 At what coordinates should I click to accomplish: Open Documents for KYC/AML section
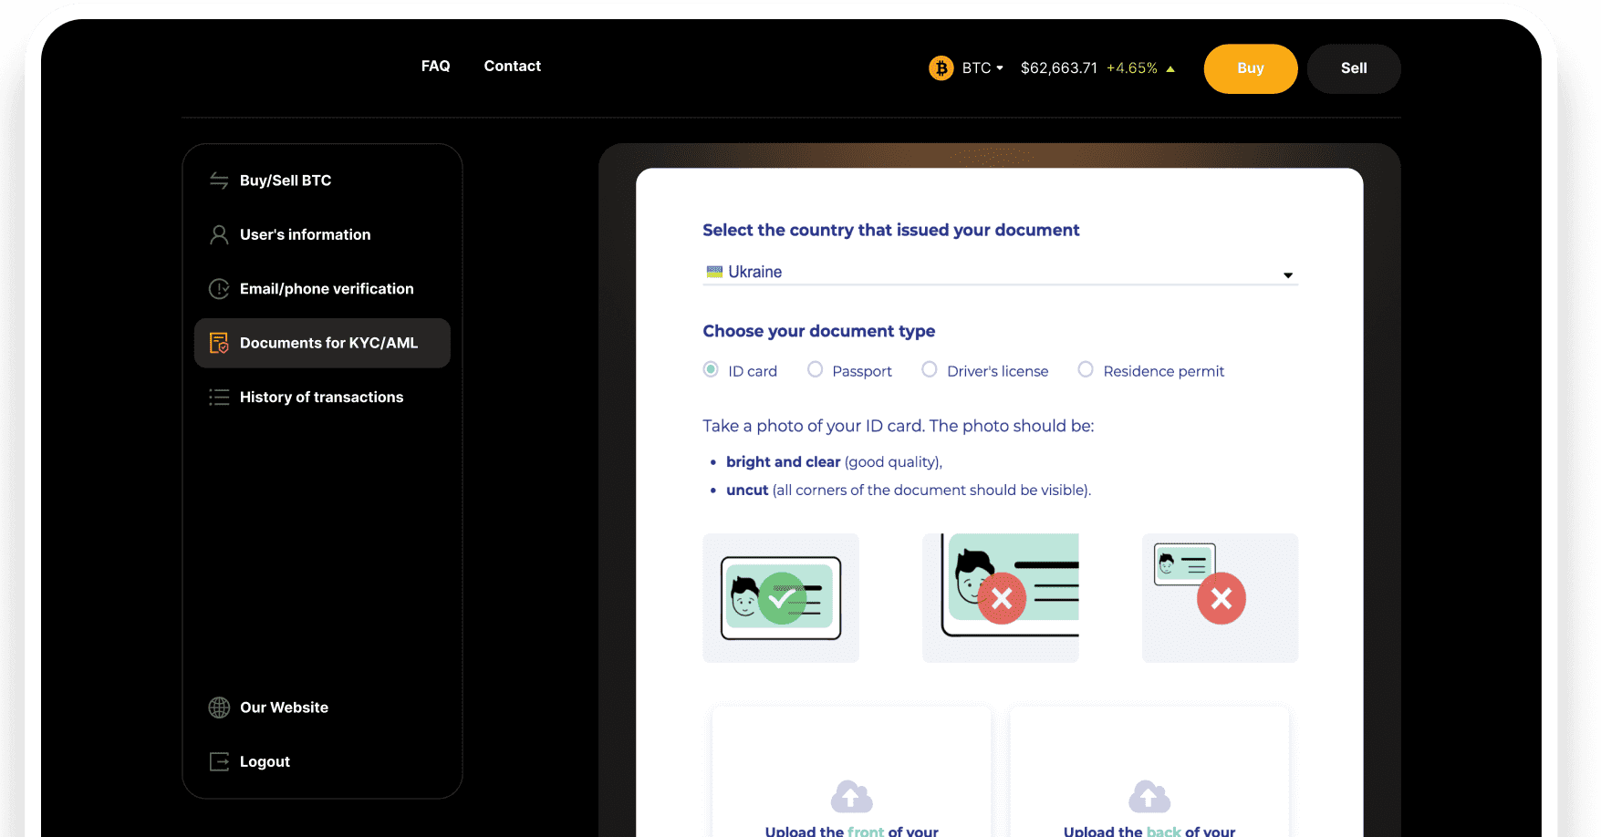point(322,343)
